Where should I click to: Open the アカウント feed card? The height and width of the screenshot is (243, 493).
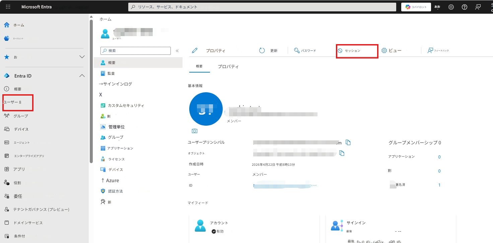pos(254,229)
